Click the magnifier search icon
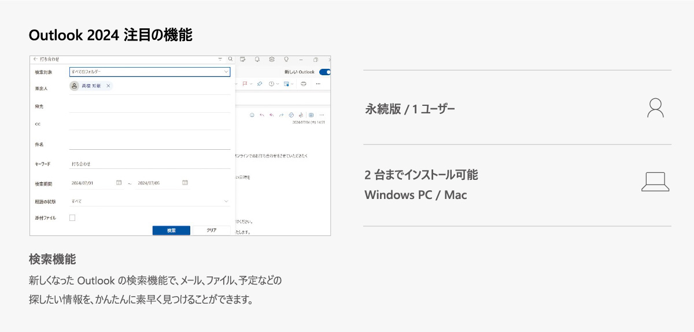 coord(230,59)
